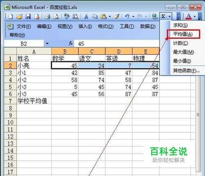The image size is (205, 176).
Task: Apply font color with the A icon
Action: click(189, 17)
